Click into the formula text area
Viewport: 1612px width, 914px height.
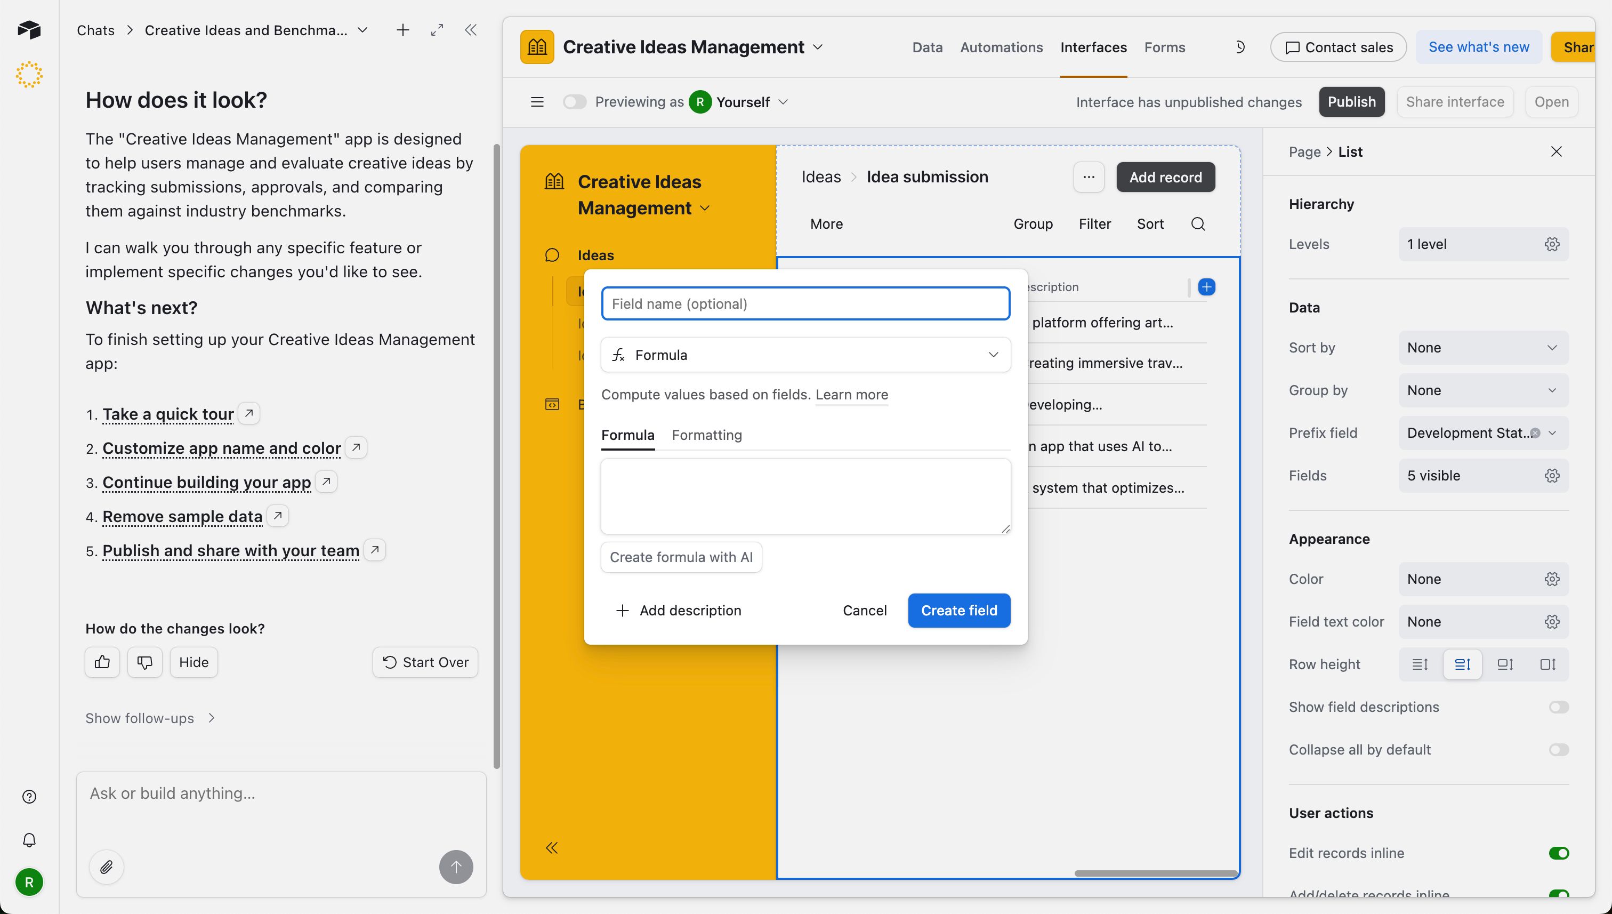pos(805,496)
